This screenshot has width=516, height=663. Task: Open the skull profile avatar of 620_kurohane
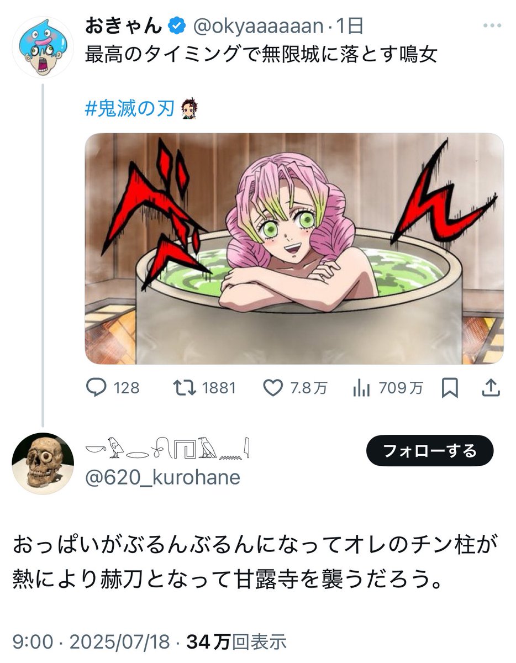click(43, 463)
